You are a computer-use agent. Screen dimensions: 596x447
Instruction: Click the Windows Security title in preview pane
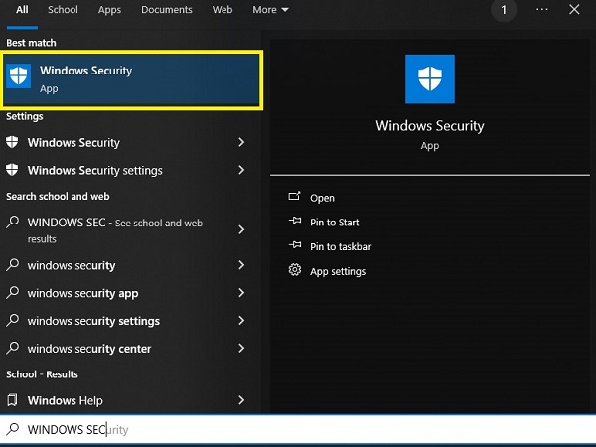(430, 126)
